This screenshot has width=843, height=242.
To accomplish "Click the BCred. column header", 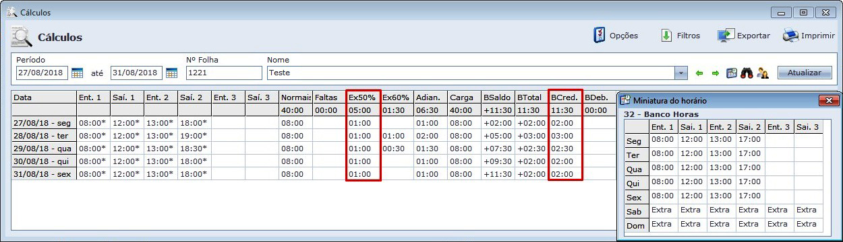I will tap(565, 97).
